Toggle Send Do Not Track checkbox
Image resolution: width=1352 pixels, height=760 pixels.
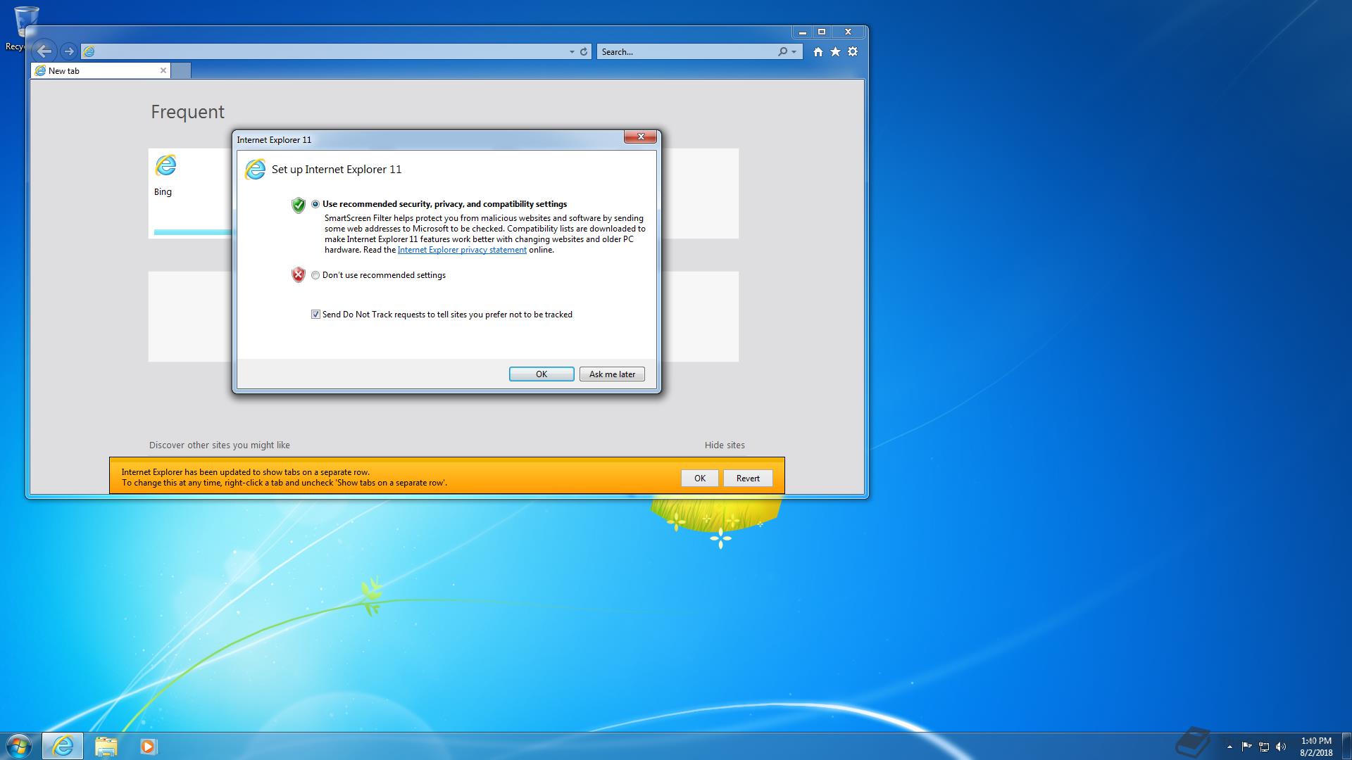pyautogui.click(x=315, y=315)
